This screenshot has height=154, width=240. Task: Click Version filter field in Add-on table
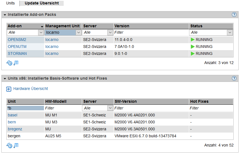151,33
